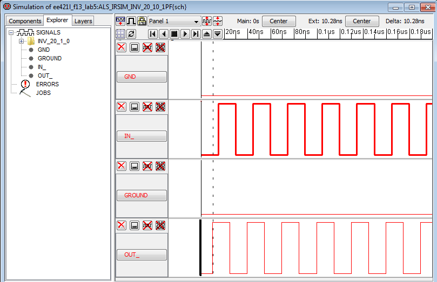This screenshot has height=282, width=437.
Task: Close the GND panel with red X
Action: coord(122,47)
